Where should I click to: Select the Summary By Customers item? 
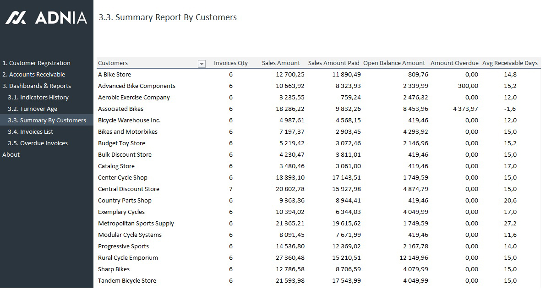[47, 120]
